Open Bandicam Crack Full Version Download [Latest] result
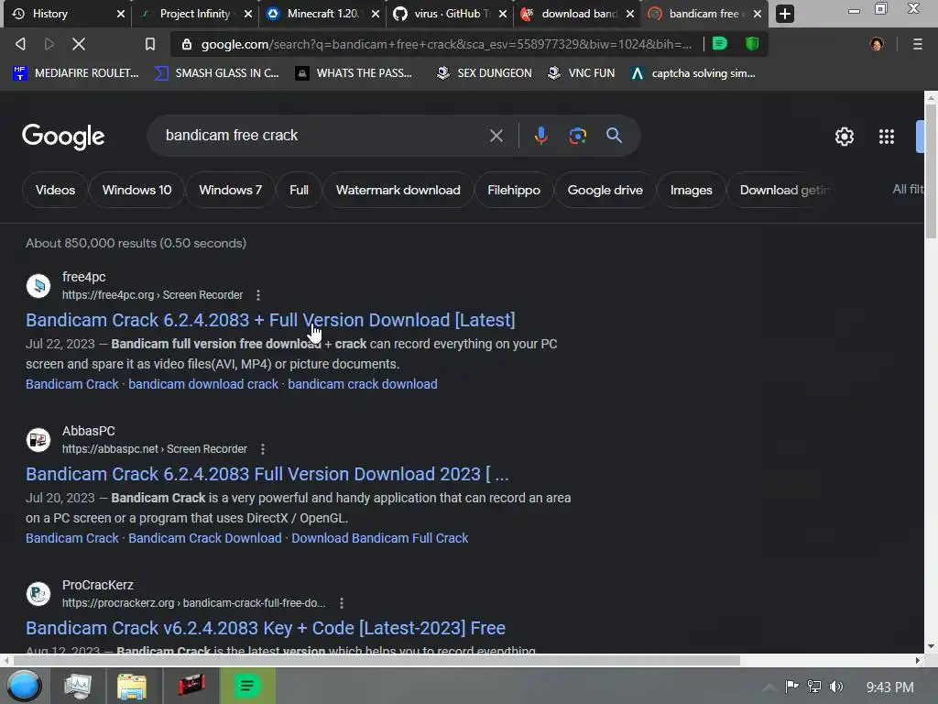Screen dimensions: 938x704 [x=270, y=320]
